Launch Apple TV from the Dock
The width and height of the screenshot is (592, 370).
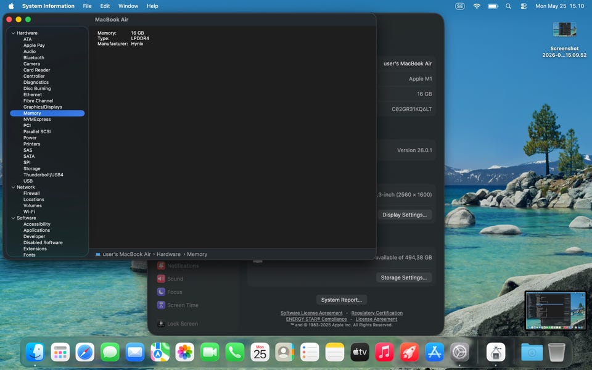(x=360, y=352)
